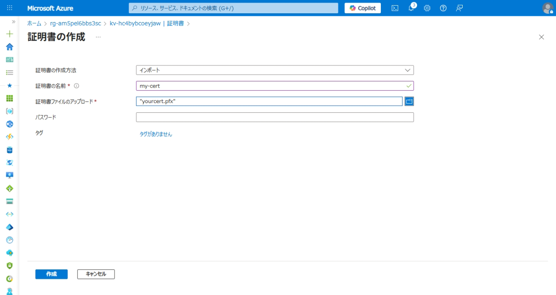Open the notifications bell
This screenshot has width=556, height=295.
tap(411, 8)
